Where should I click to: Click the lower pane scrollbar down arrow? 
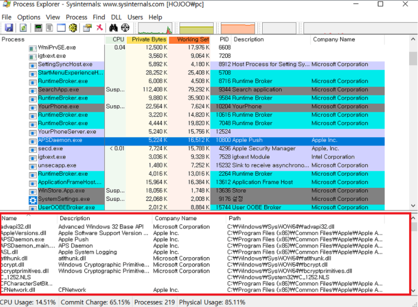(413, 291)
